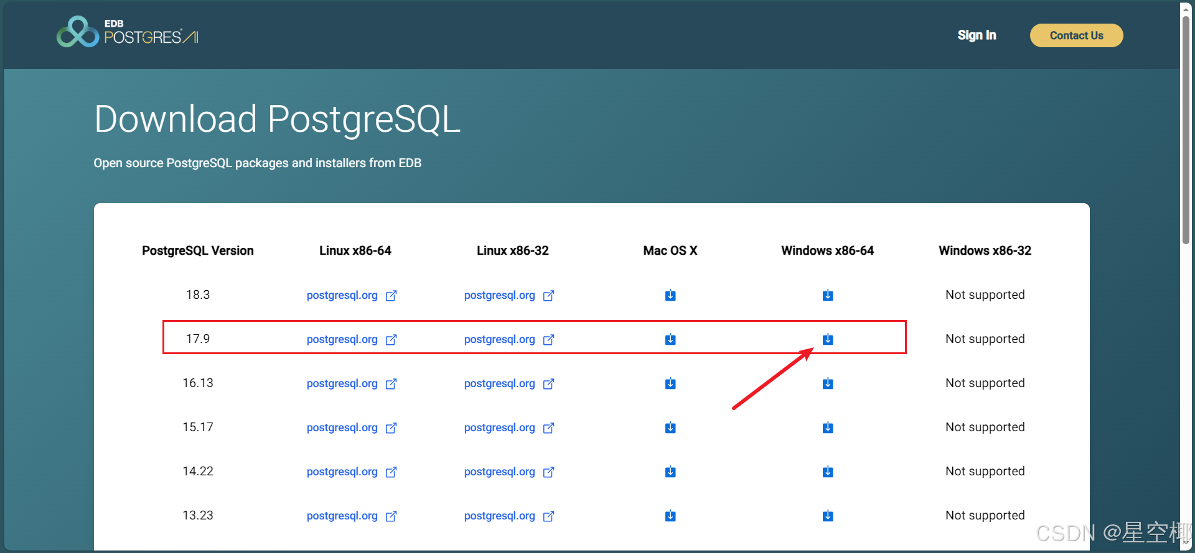The image size is (1195, 553).
Task: Open Linux x86-64 postgresql.org link for 15.17
Action: coord(352,427)
